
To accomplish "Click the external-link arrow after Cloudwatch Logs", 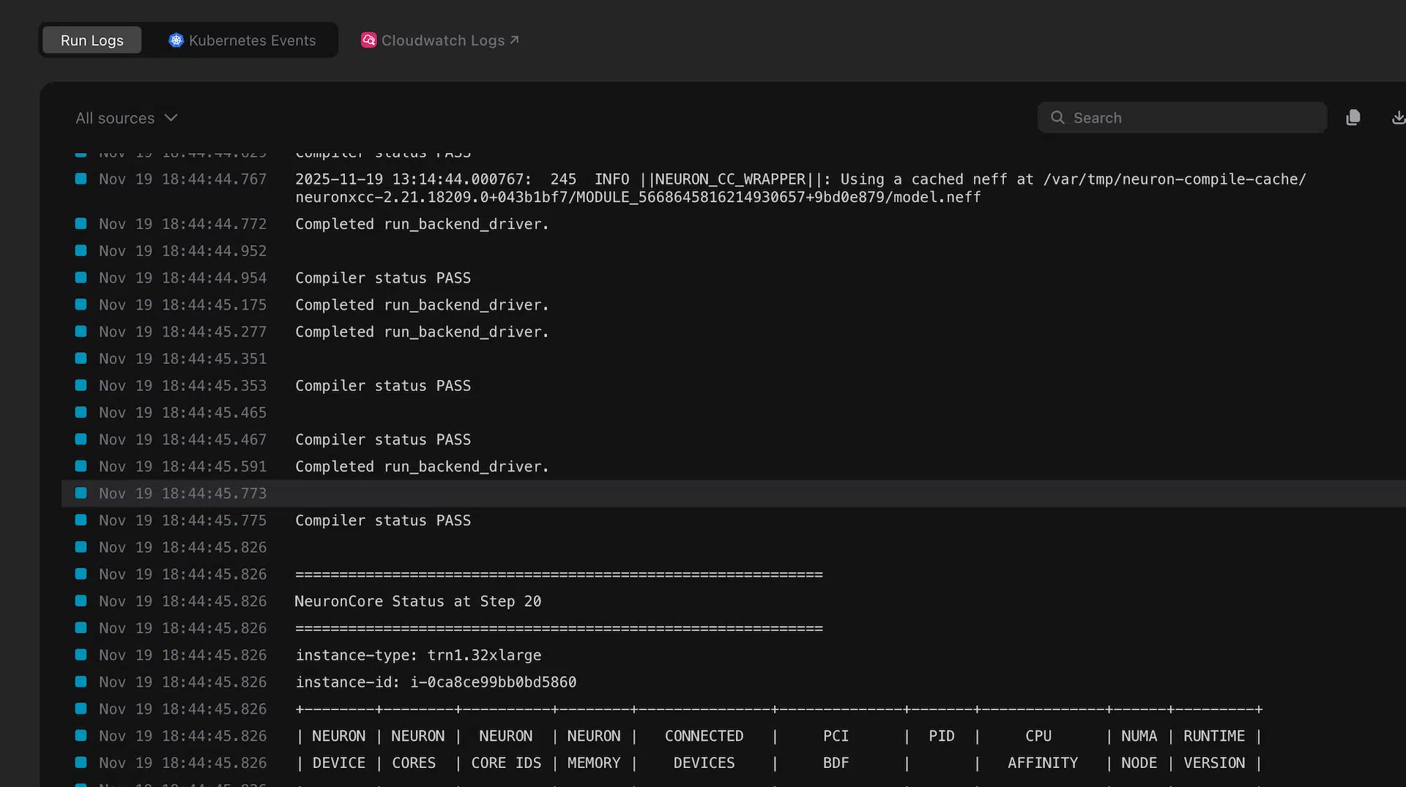I will (514, 40).
